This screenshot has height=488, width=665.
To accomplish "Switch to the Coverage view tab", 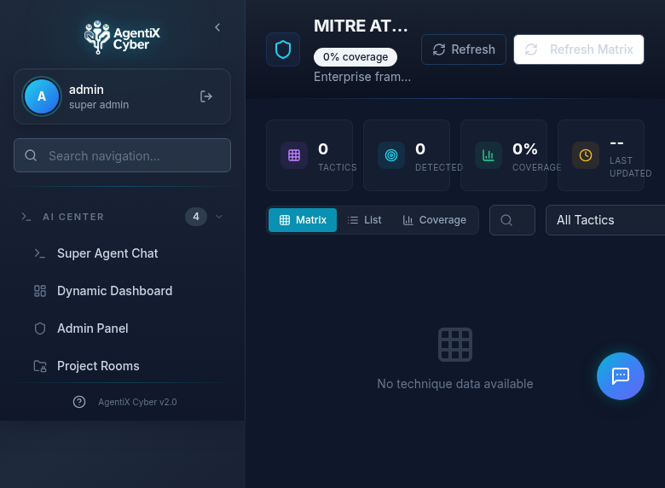I will pyautogui.click(x=434, y=220).
